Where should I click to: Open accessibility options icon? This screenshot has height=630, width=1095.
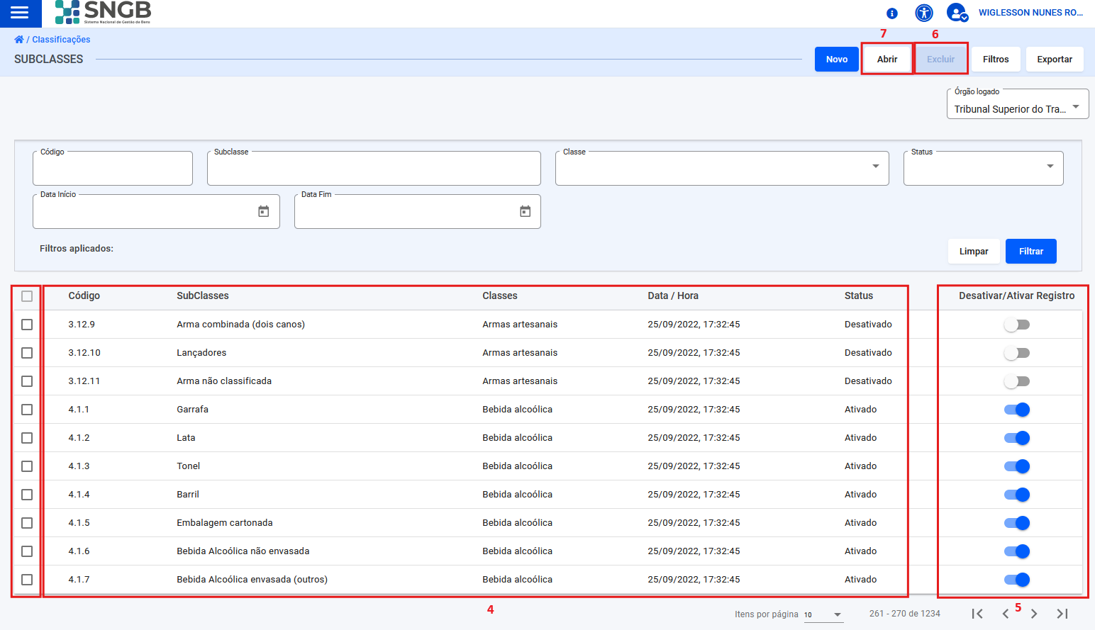point(924,13)
